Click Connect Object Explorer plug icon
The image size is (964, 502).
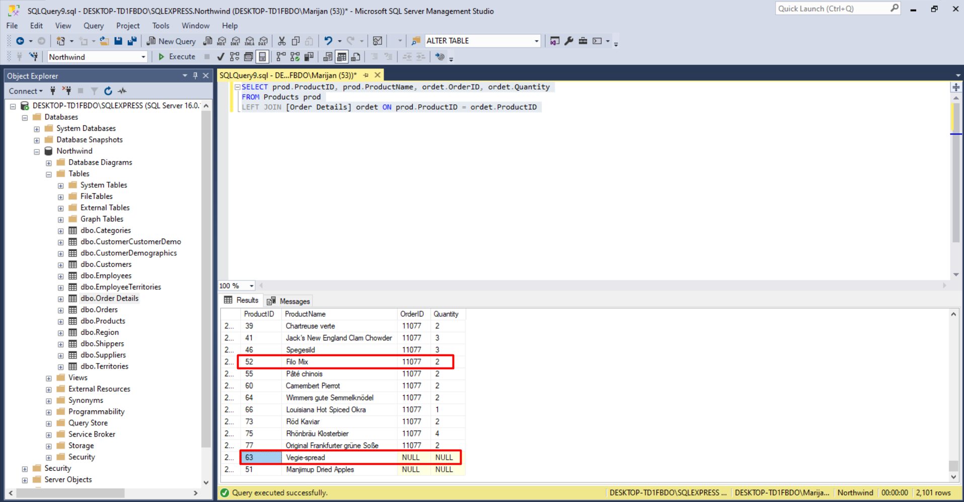(53, 91)
